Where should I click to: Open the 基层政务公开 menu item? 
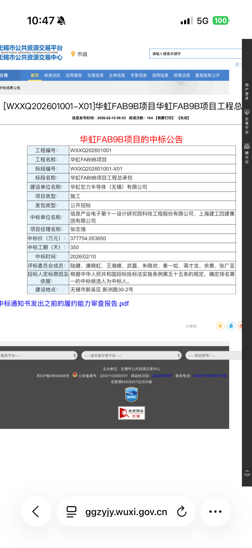(207, 75)
